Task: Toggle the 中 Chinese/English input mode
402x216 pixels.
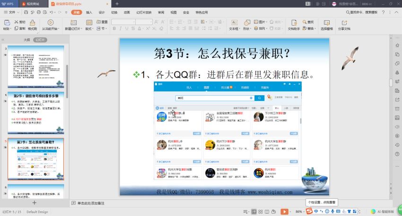Action: point(316,211)
